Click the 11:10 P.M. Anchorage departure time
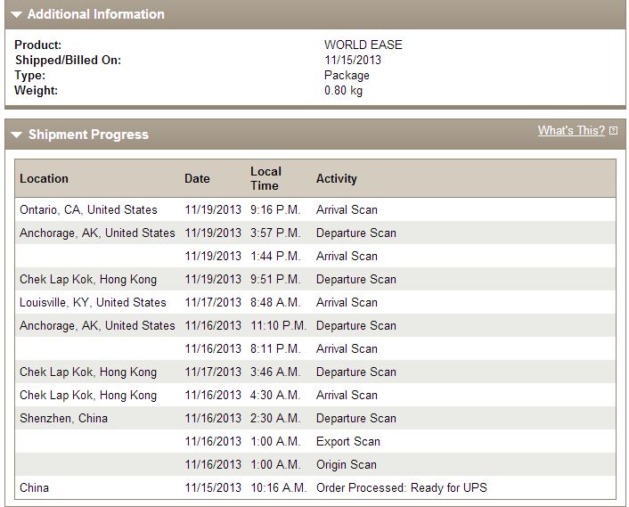Image resolution: width=629 pixels, height=507 pixels. pyautogui.click(x=278, y=326)
